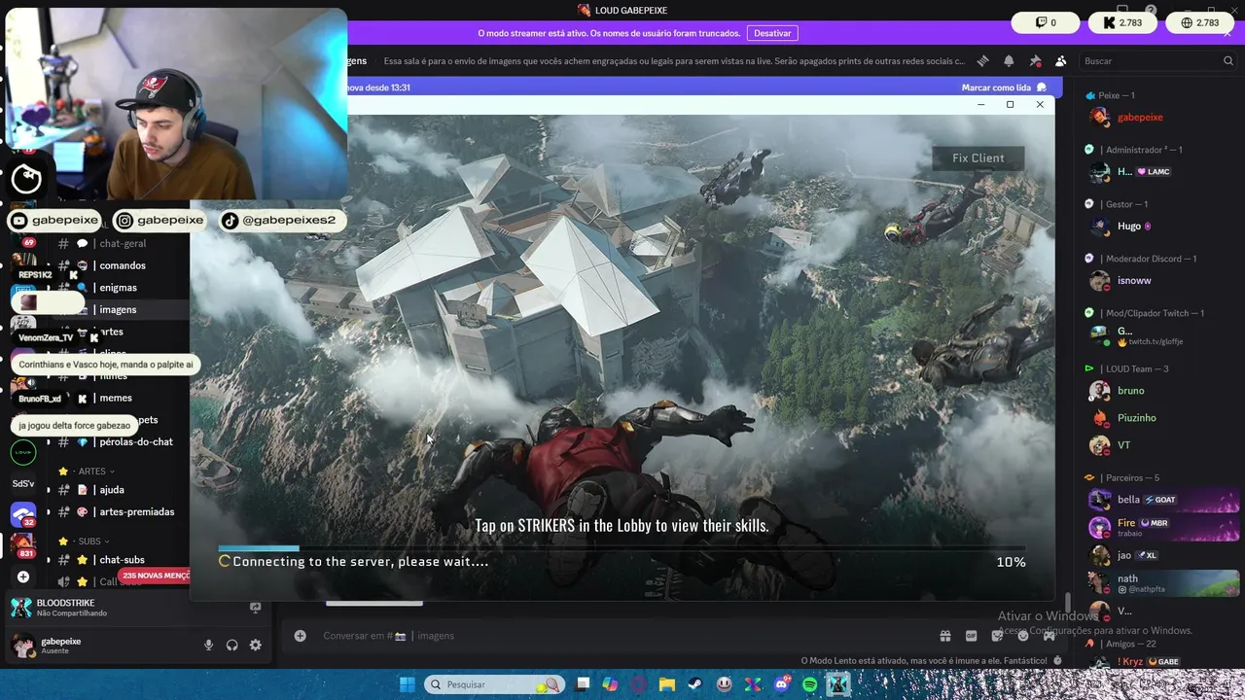Open the memes channel
The width and height of the screenshot is (1245, 700).
115,398
